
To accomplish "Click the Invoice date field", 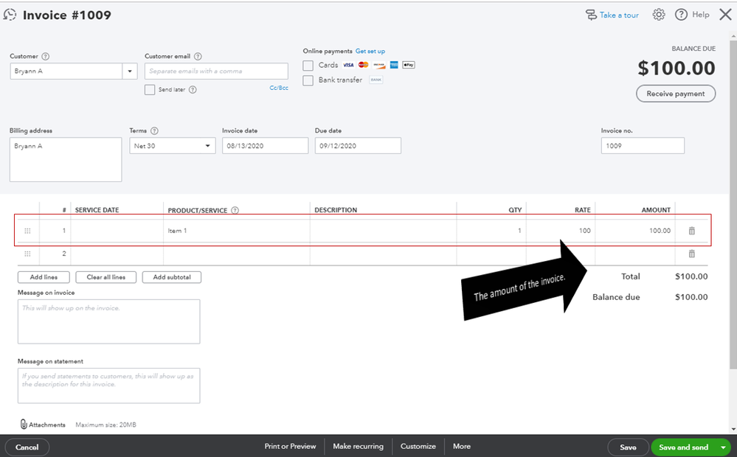I will [x=265, y=146].
